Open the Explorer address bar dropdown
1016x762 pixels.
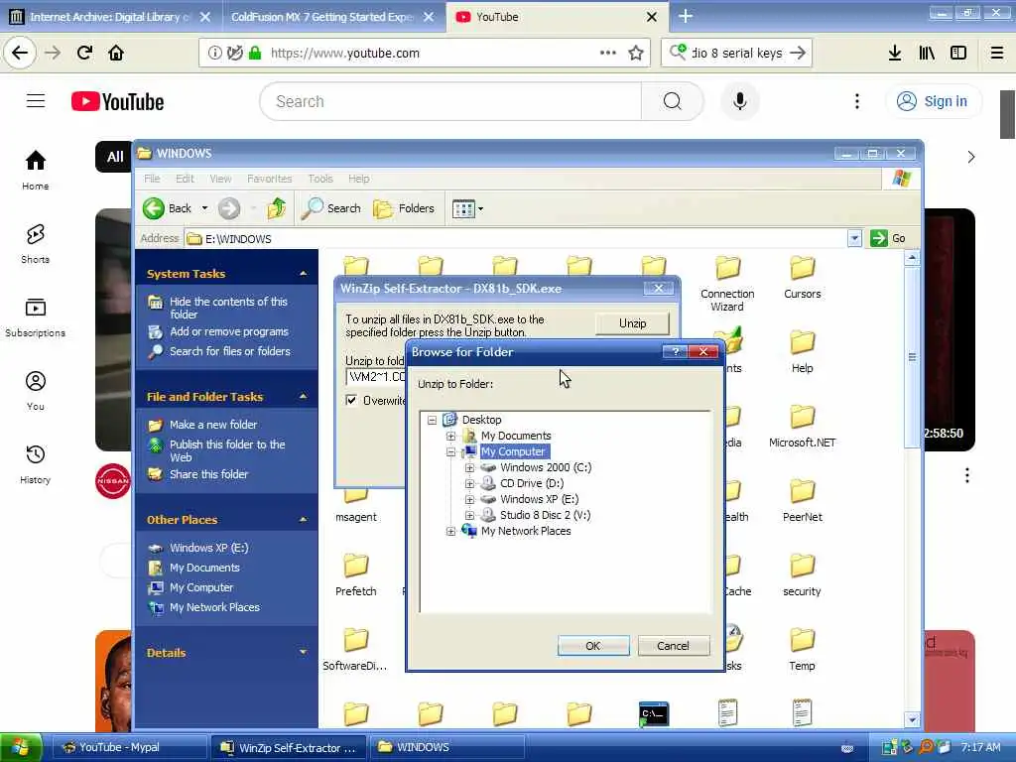pyautogui.click(x=854, y=238)
